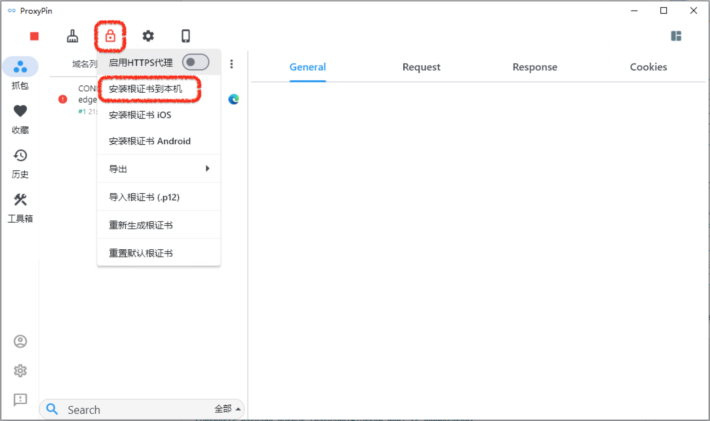Click the red stop capture button
710x421 pixels.
[34, 36]
